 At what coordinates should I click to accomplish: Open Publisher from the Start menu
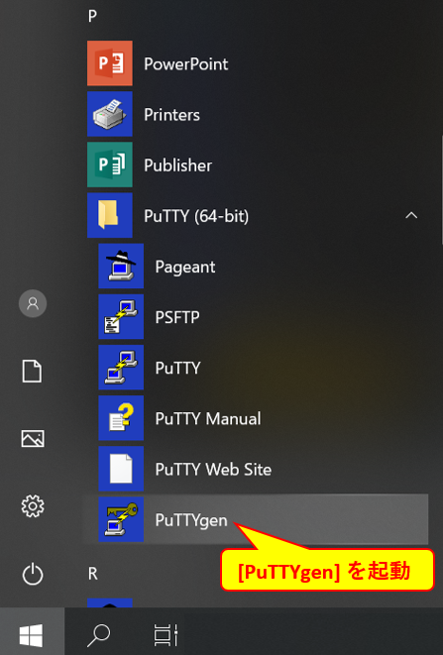(x=177, y=165)
